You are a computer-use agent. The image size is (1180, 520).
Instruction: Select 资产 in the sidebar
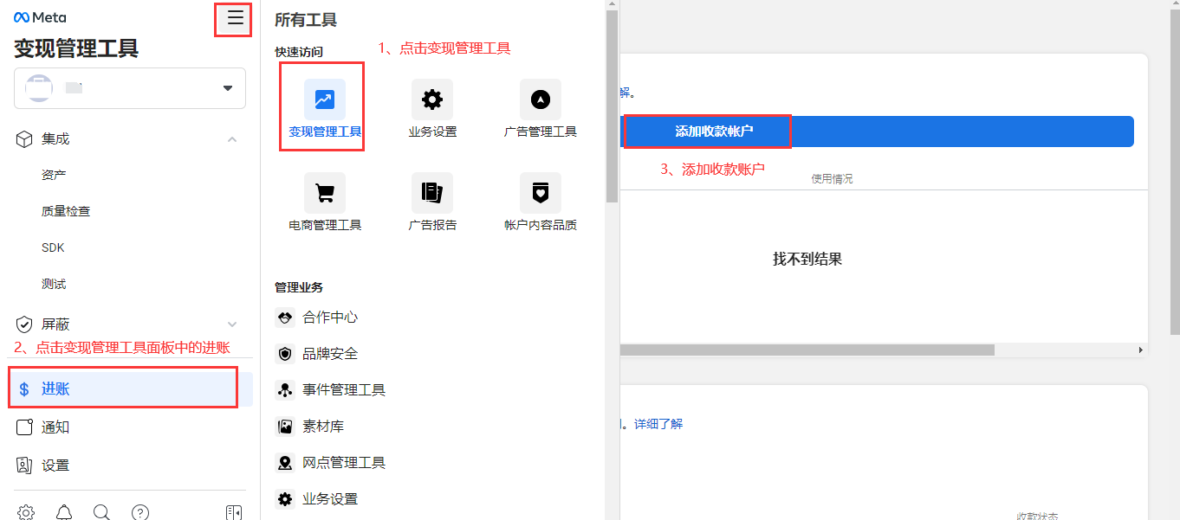pos(54,175)
